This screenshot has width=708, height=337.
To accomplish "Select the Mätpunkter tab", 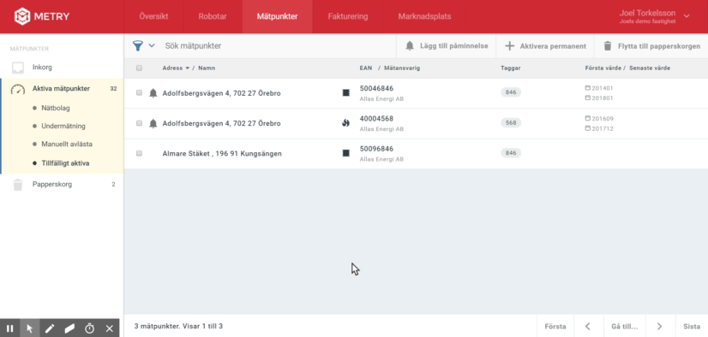I will tap(277, 16).
